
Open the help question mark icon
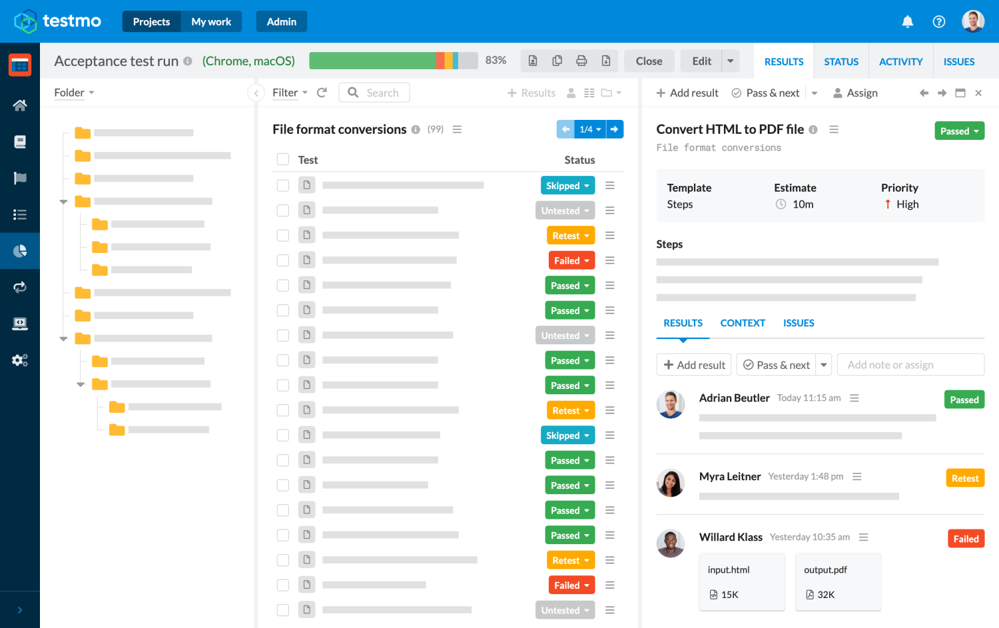click(939, 22)
